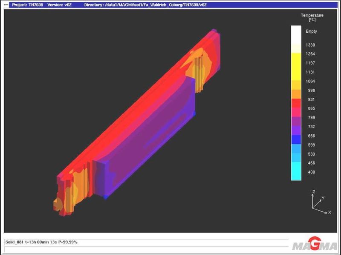Click the X axis label

pos(329,212)
